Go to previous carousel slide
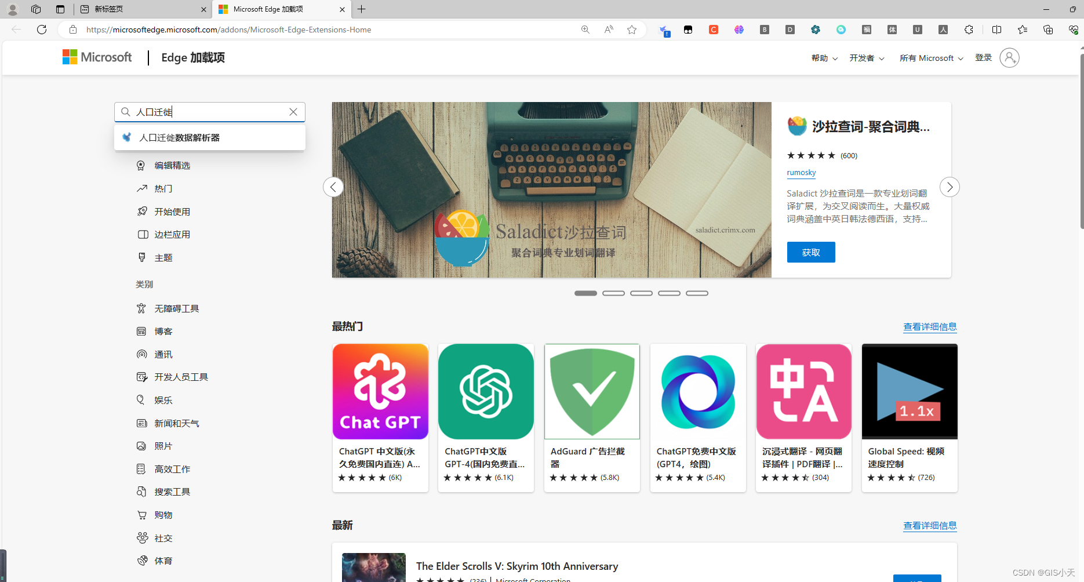This screenshot has height=582, width=1084. pyautogui.click(x=333, y=187)
